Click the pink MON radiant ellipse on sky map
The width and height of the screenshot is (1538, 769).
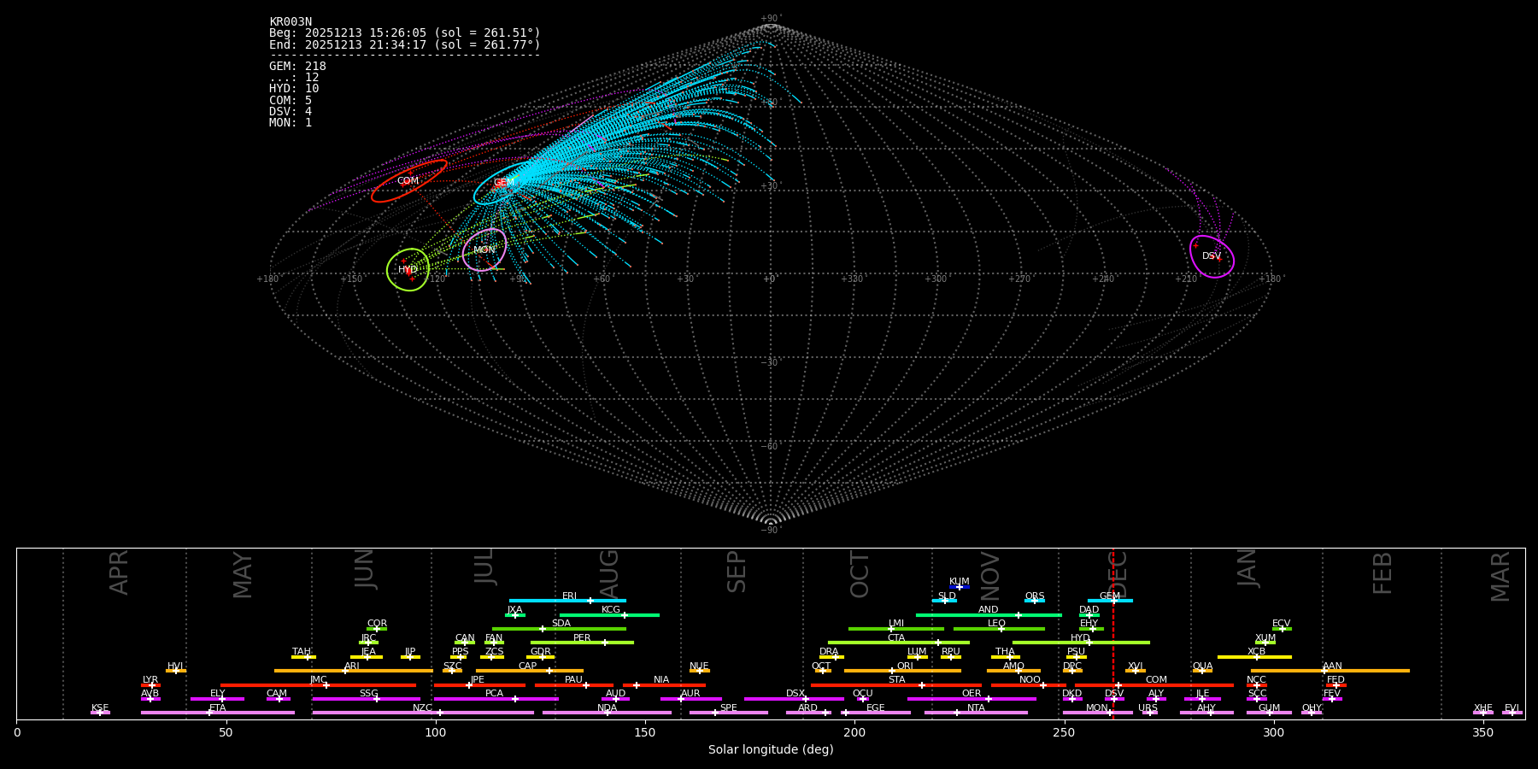pyautogui.click(x=484, y=249)
